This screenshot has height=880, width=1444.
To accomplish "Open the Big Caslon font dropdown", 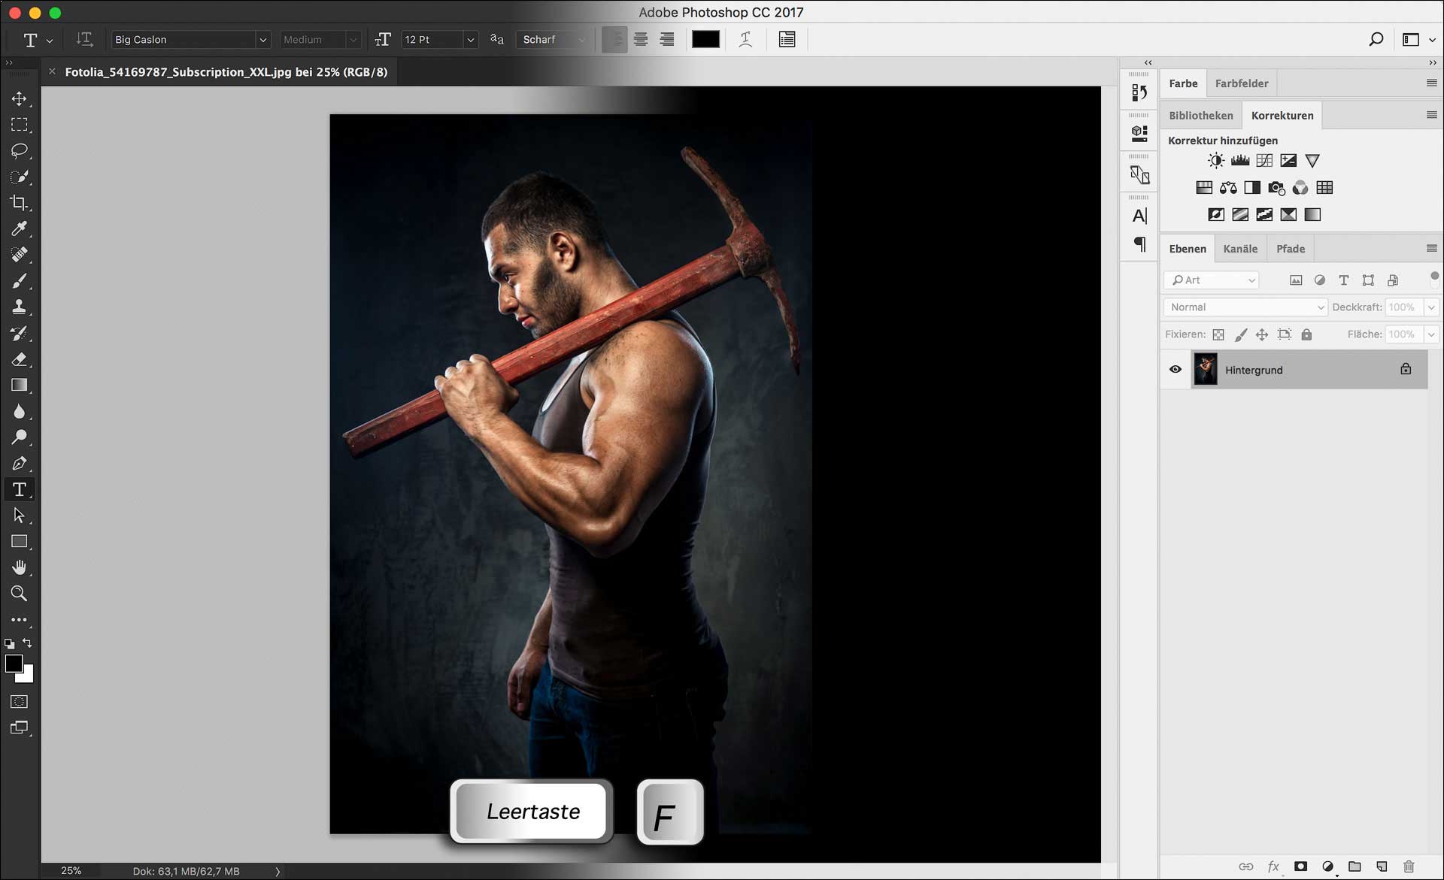I will pos(262,40).
